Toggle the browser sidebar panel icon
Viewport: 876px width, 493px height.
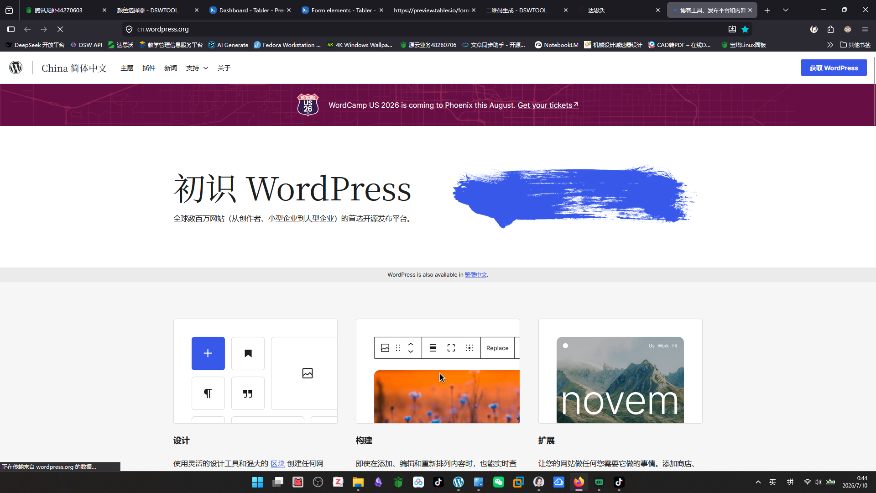[11, 29]
